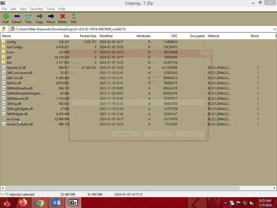Select the Qt6SvgWidgets.dll file name
This screenshot has height=208, width=277.
pos(19,109)
